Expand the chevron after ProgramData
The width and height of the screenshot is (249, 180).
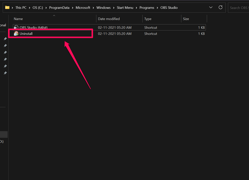point(72,8)
